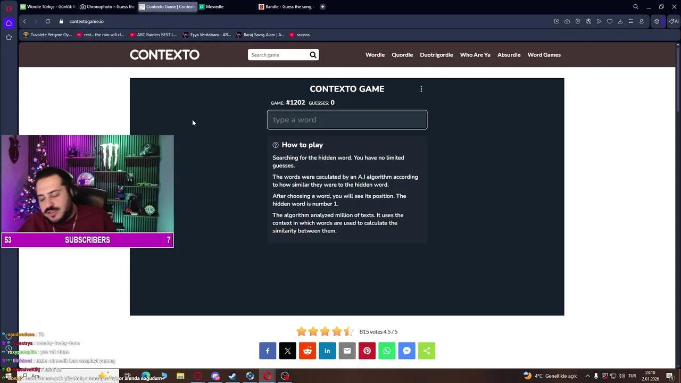Viewport: 681px width, 383px height.
Task: Rate the game with the third star
Action: tap(325, 331)
